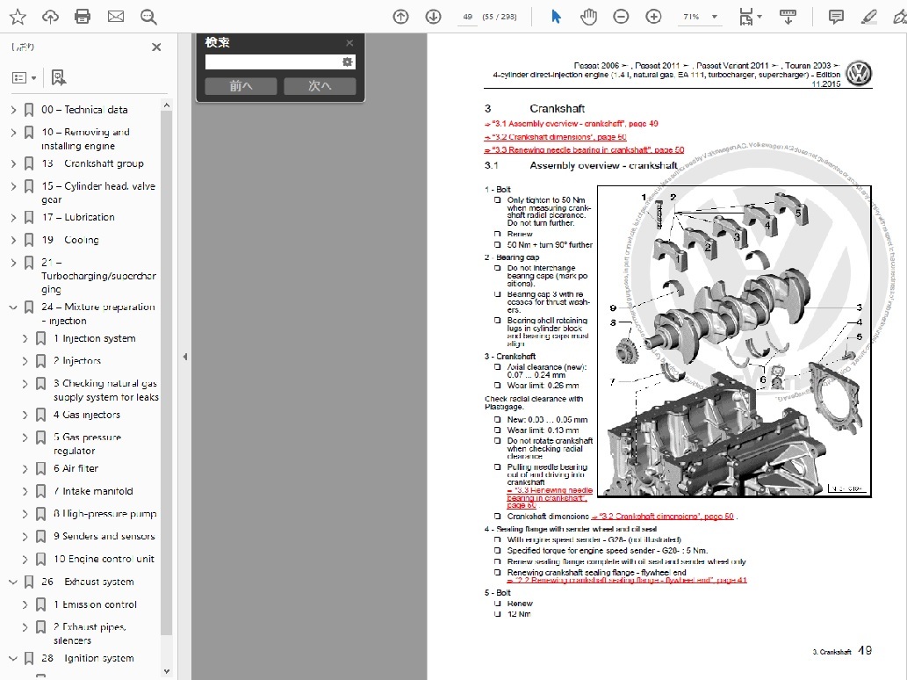
Task: Click the search text input field
Action: pyautogui.click(x=272, y=61)
